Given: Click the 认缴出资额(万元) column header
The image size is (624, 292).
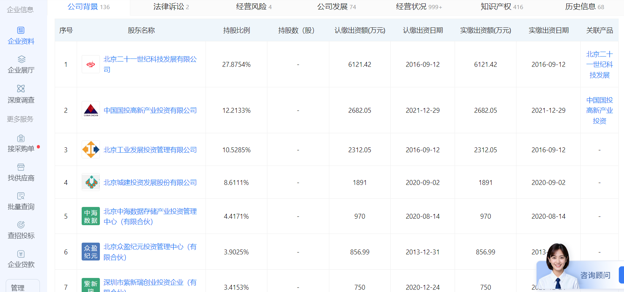Looking at the screenshot, I should coord(360,30).
